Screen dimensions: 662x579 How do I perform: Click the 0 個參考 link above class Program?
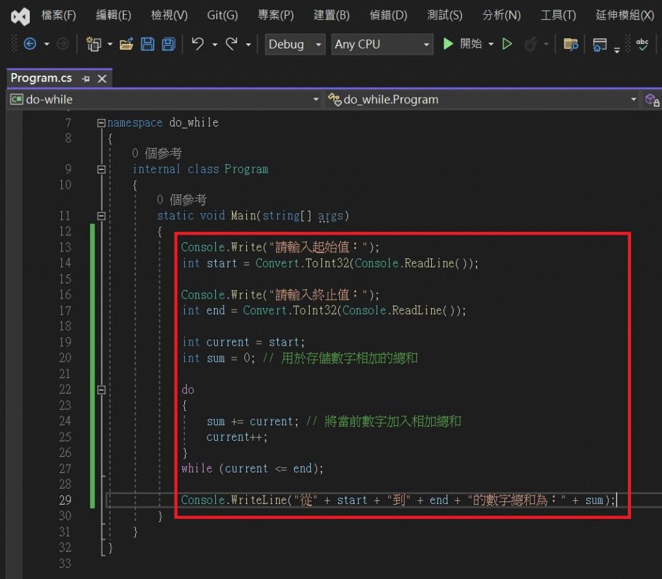pos(156,153)
